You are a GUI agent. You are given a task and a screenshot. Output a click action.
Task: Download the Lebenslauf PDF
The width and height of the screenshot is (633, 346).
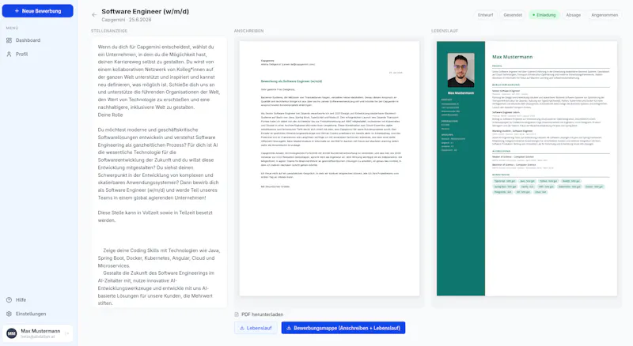[256, 328]
